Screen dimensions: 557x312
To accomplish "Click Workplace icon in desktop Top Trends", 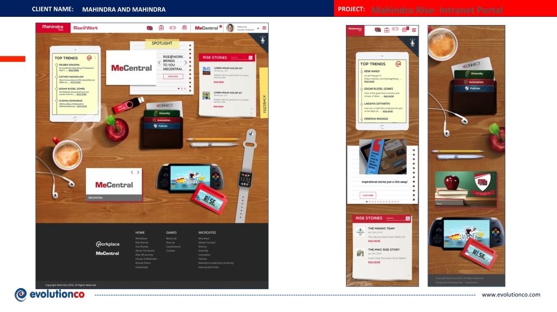I will click(89, 58).
